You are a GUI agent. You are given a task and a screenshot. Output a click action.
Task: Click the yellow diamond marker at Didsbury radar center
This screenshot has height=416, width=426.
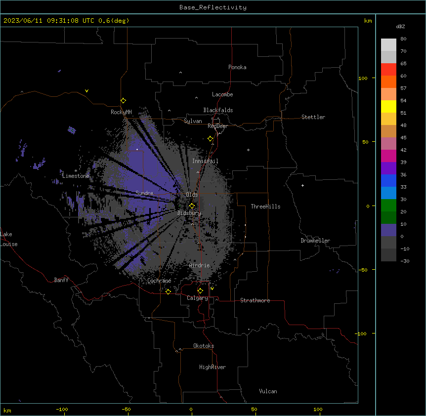(192, 206)
